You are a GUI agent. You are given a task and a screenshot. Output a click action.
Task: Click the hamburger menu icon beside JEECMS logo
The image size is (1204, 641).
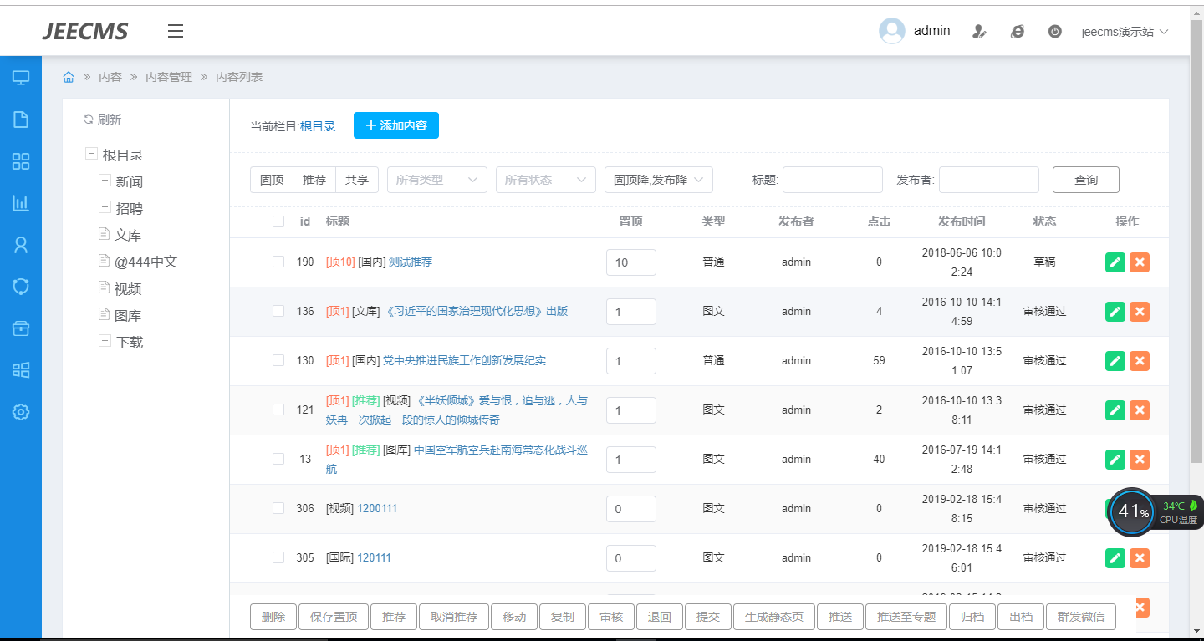coord(175,32)
